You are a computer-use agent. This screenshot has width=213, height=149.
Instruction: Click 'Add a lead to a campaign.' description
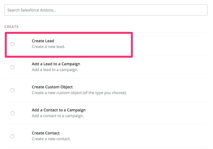[55, 70]
